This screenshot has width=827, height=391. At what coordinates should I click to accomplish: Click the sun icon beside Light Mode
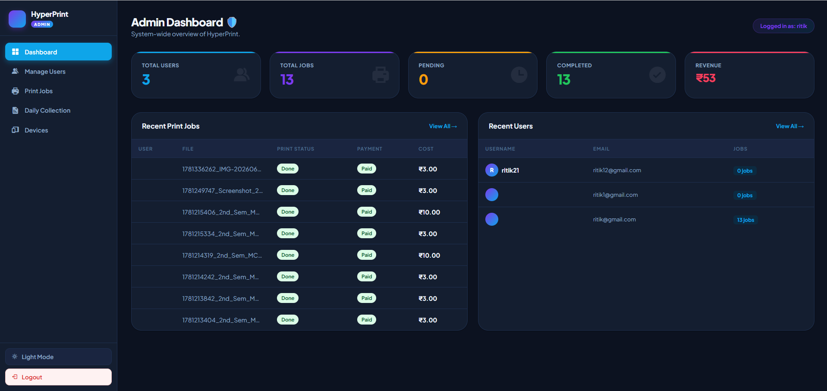(x=15, y=356)
